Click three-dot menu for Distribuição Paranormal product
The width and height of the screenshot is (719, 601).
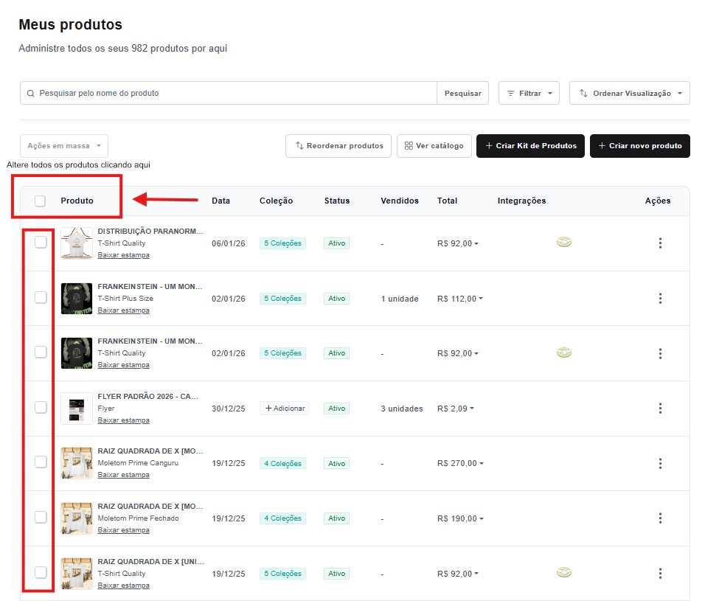click(660, 243)
